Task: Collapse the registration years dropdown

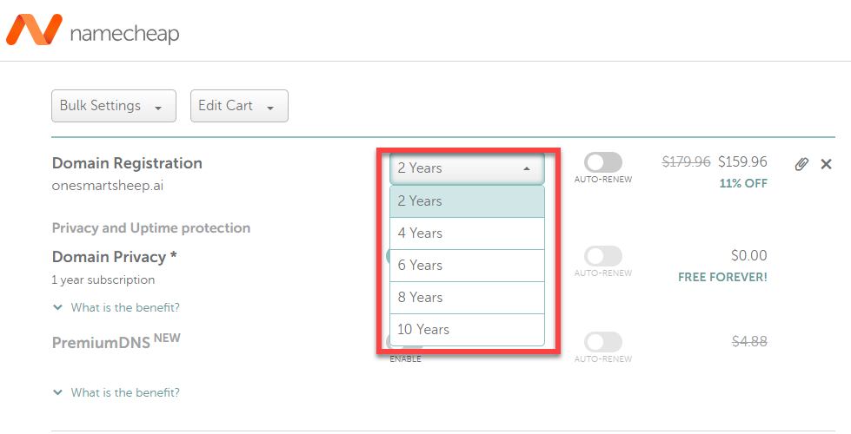Action: click(x=467, y=168)
